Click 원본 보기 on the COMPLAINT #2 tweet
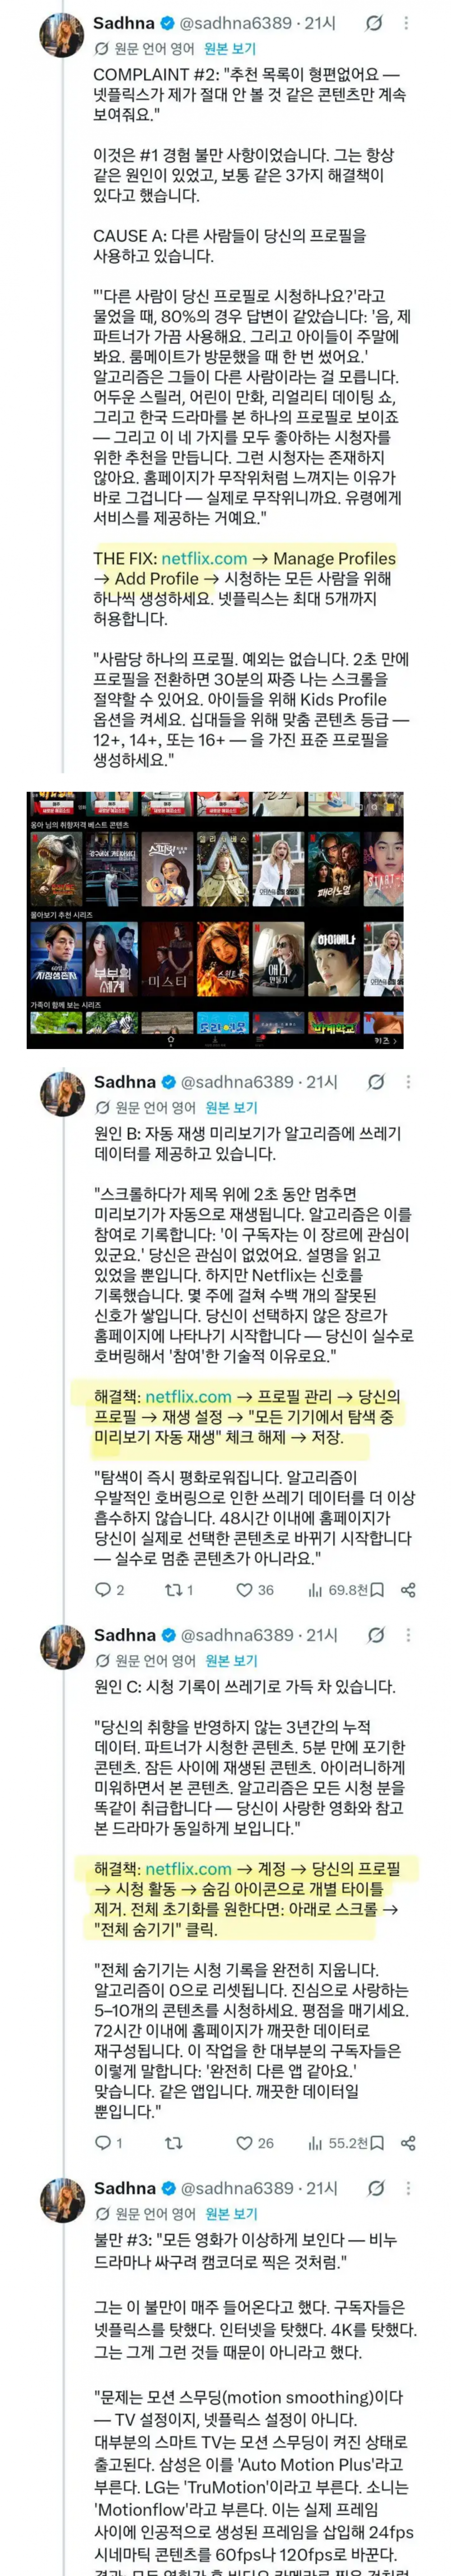This screenshot has height=2576, width=451. click(x=230, y=48)
